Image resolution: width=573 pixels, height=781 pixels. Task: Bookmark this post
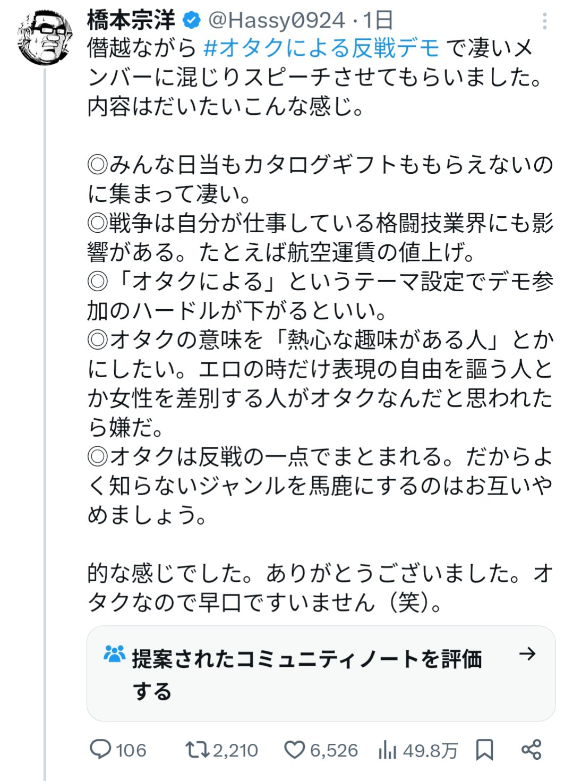484,750
